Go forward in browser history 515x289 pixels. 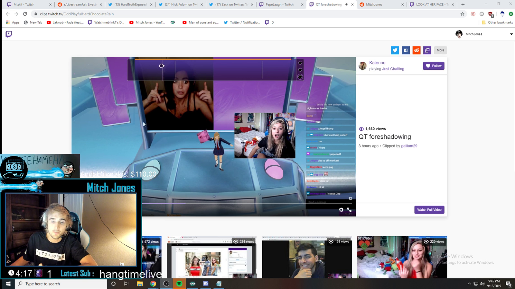coord(16,14)
